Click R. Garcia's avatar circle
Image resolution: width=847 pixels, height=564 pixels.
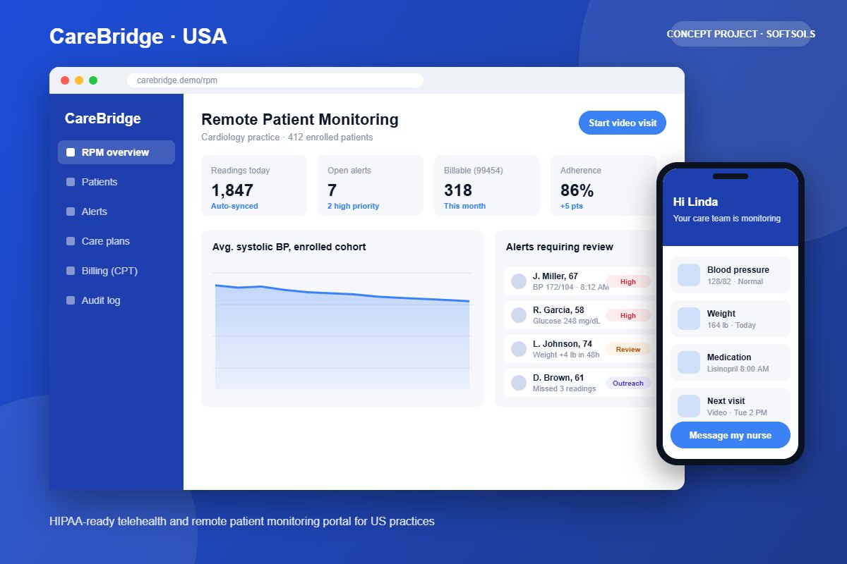[x=519, y=315]
